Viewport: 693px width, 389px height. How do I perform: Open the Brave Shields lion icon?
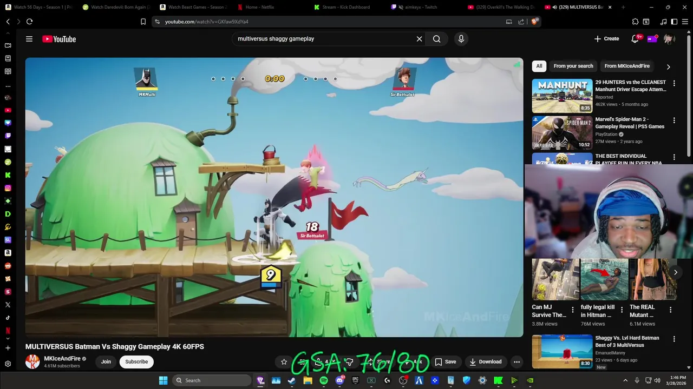pyautogui.click(x=534, y=22)
